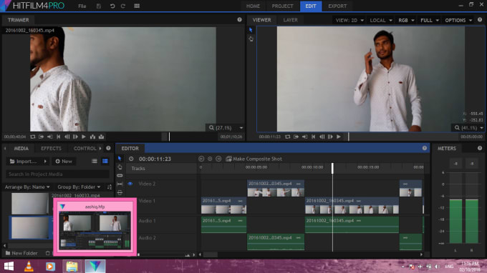
Task: Switch to the HOME tab
Action: [x=253, y=6]
